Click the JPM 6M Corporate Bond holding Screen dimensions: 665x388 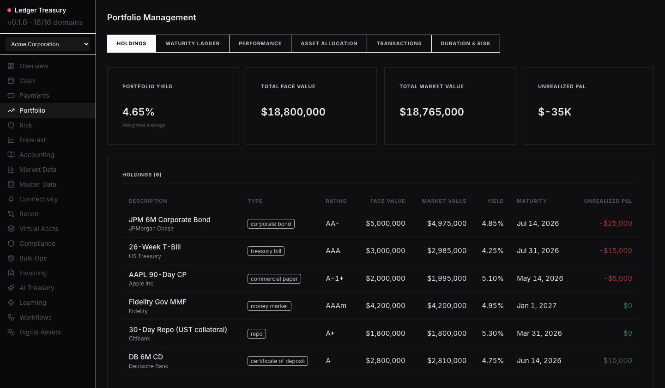(169, 220)
